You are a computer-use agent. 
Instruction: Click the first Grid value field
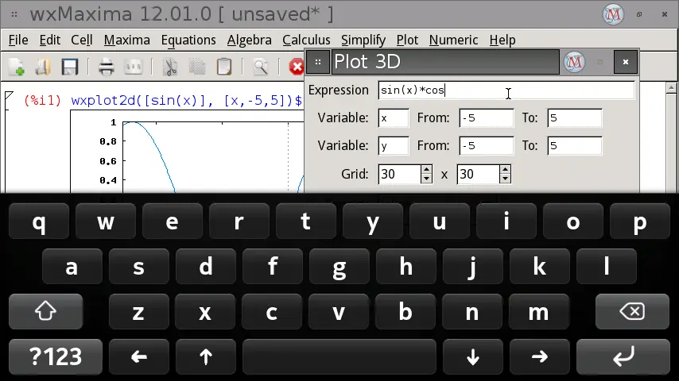(399, 175)
